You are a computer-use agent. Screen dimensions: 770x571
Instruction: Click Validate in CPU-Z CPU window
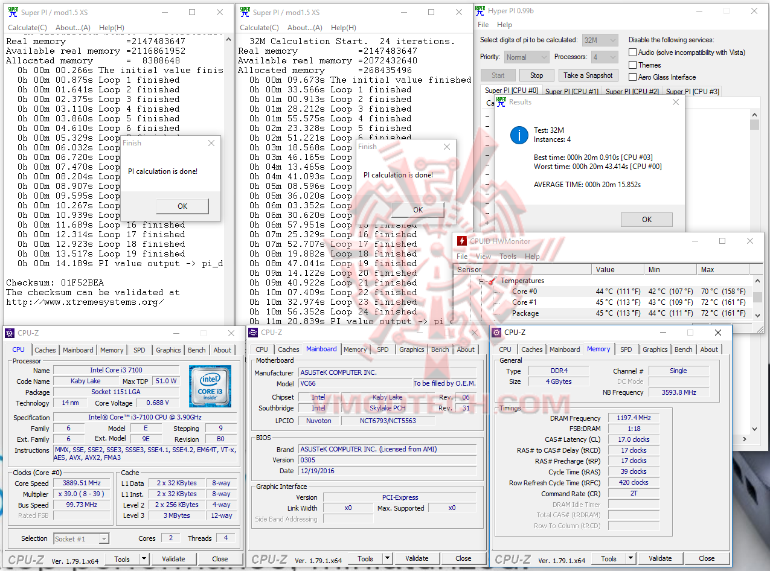174,559
